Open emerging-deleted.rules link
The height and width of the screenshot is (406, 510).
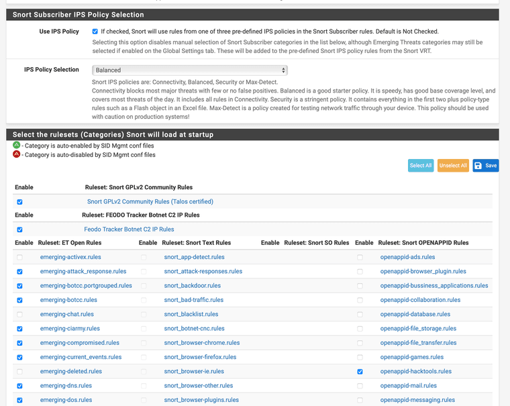[71, 372]
